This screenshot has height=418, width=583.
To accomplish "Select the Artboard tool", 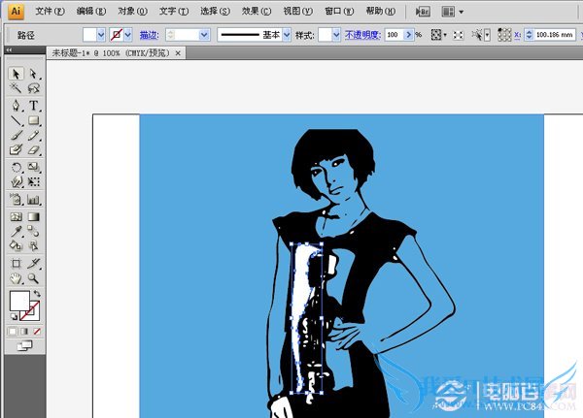I will pyautogui.click(x=16, y=264).
